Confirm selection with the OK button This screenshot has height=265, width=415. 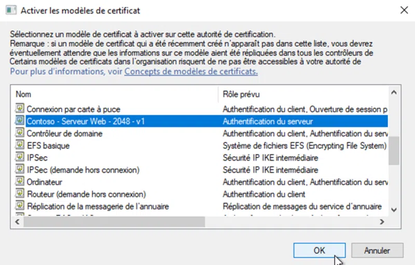(x=319, y=250)
